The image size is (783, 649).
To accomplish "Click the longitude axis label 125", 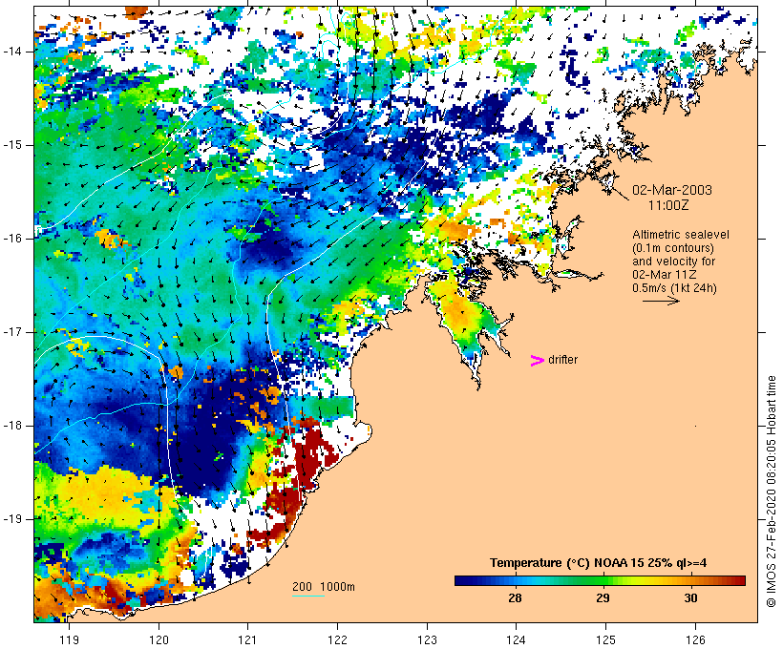I will click(605, 639).
